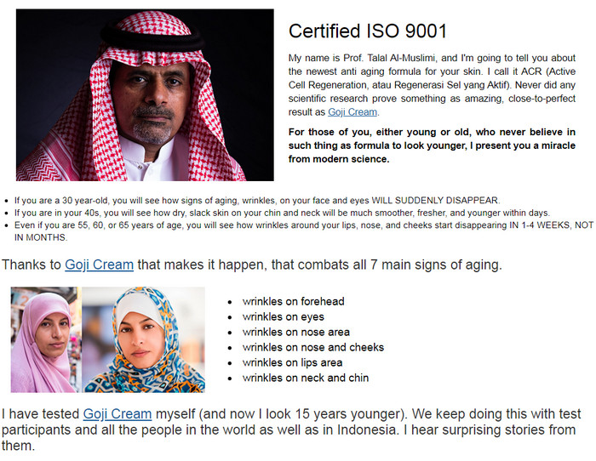
Task: Select the 'Certified ISO 9001' heading
Action: pyautogui.click(x=368, y=31)
